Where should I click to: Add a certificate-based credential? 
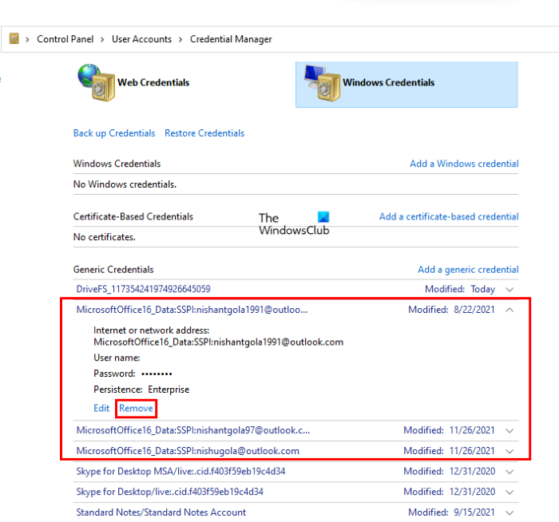449,216
